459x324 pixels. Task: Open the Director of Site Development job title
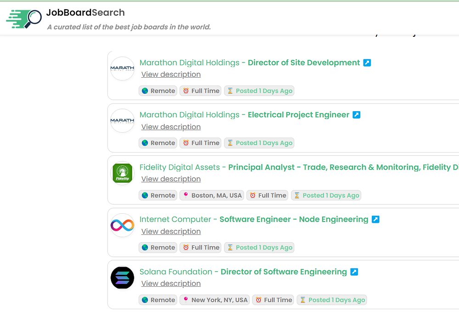pos(304,63)
